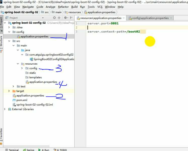
Task: Collapse the java folder
Action: pos(18,50)
